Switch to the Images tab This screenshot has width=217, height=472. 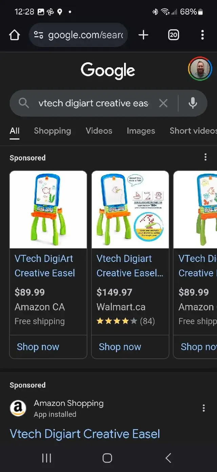click(141, 131)
